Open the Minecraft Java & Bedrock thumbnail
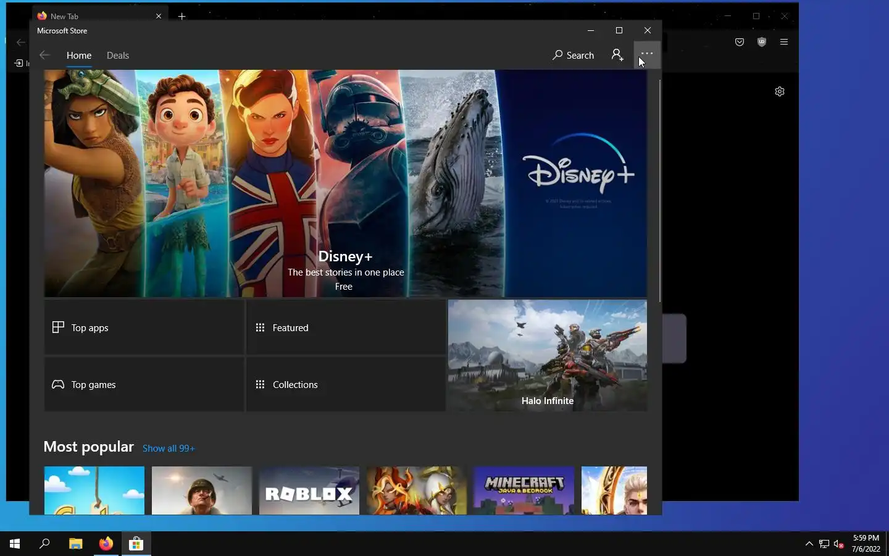The height and width of the screenshot is (556, 889). click(524, 491)
